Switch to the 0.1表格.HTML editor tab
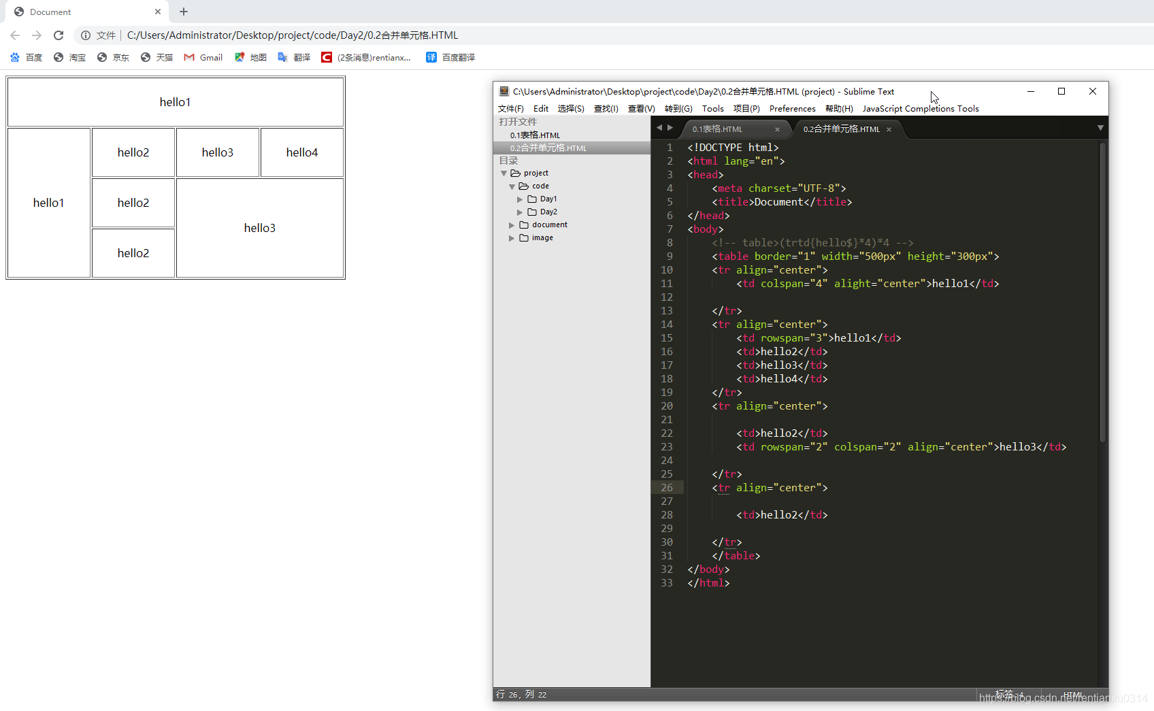1154x711 pixels. click(717, 129)
